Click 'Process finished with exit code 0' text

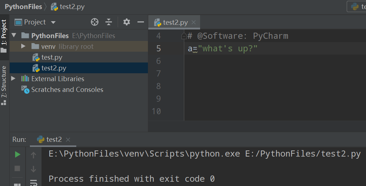(131, 179)
